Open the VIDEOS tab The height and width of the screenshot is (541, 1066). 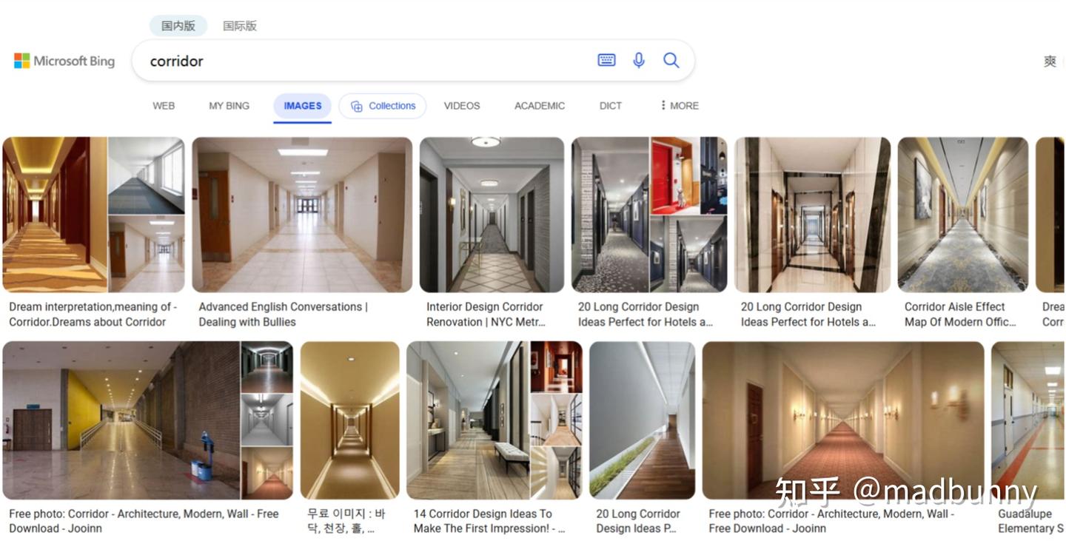pyautogui.click(x=462, y=106)
